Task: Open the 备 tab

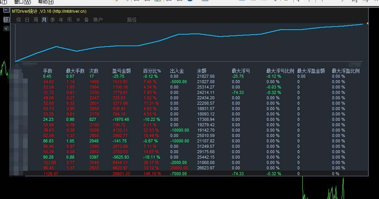Action: pyautogui.click(x=86, y=20)
